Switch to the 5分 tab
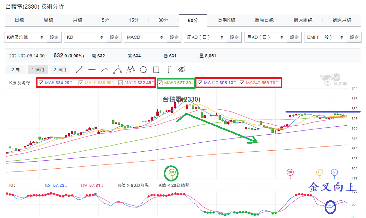This screenshot has height=218, width=366. (105, 20)
